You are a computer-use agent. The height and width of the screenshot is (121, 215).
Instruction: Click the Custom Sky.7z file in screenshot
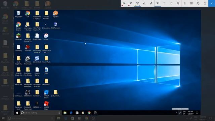37,72
